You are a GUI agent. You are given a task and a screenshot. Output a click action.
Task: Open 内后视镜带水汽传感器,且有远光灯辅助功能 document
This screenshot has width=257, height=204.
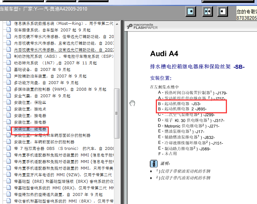64,43
